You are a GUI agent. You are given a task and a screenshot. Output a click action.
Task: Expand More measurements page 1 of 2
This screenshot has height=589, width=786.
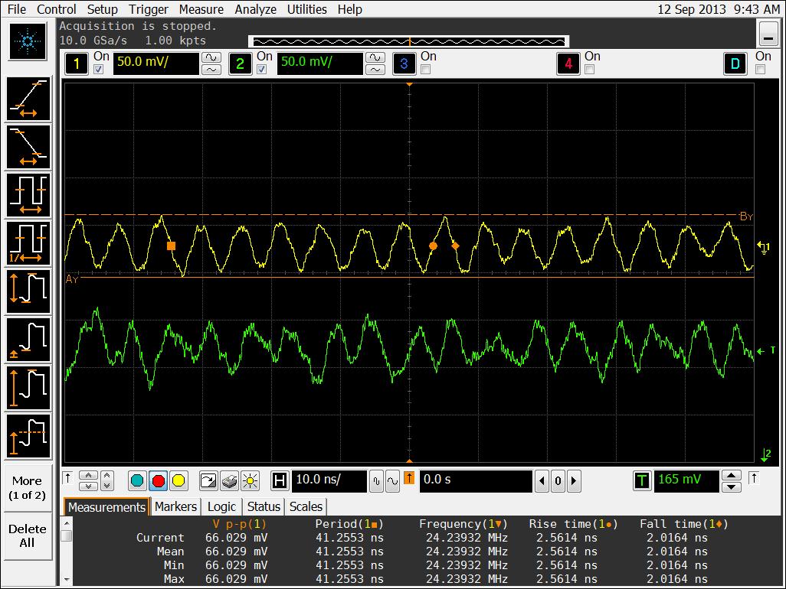click(x=27, y=488)
